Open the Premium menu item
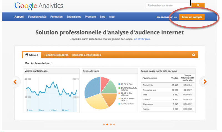The height and width of the screenshot is (132, 222). pos(90,17)
